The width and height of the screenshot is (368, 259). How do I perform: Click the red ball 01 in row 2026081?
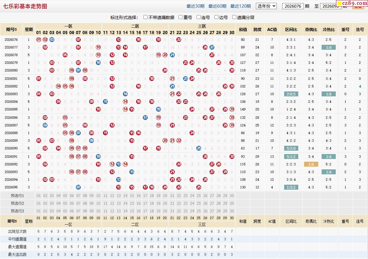point(39,79)
